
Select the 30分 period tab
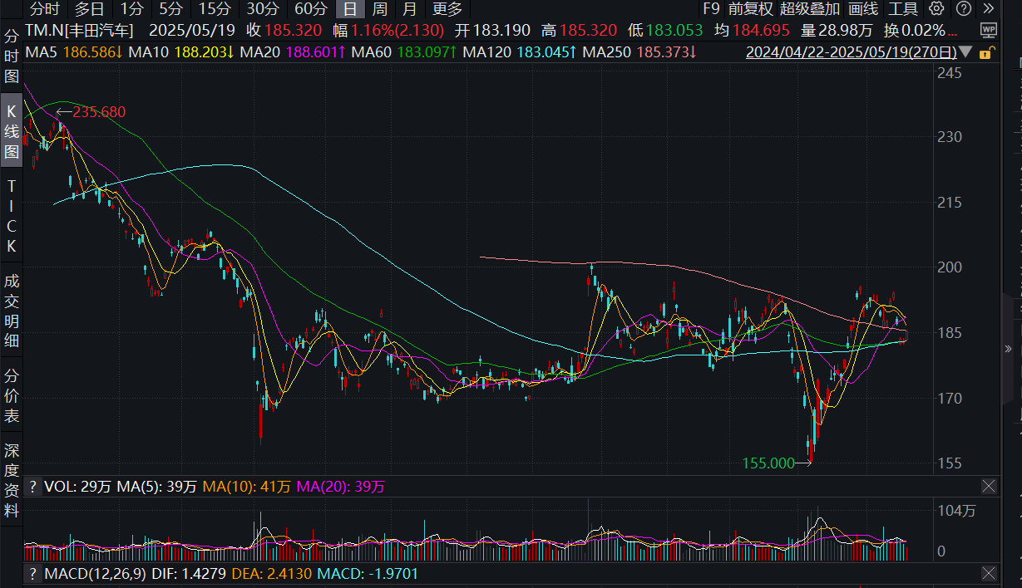coord(263,9)
